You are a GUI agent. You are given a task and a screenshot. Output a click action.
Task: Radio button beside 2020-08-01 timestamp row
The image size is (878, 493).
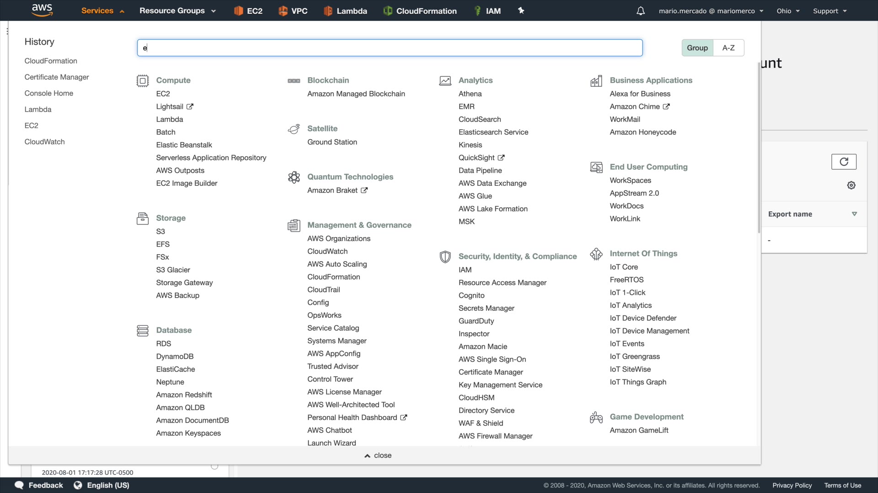coord(214,467)
